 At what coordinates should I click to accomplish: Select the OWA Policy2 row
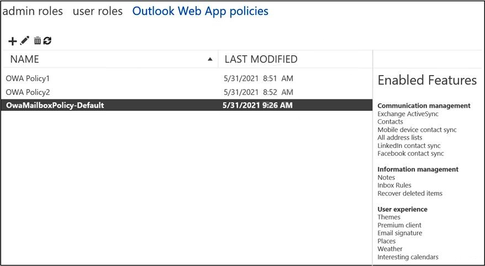tap(187, 92)
